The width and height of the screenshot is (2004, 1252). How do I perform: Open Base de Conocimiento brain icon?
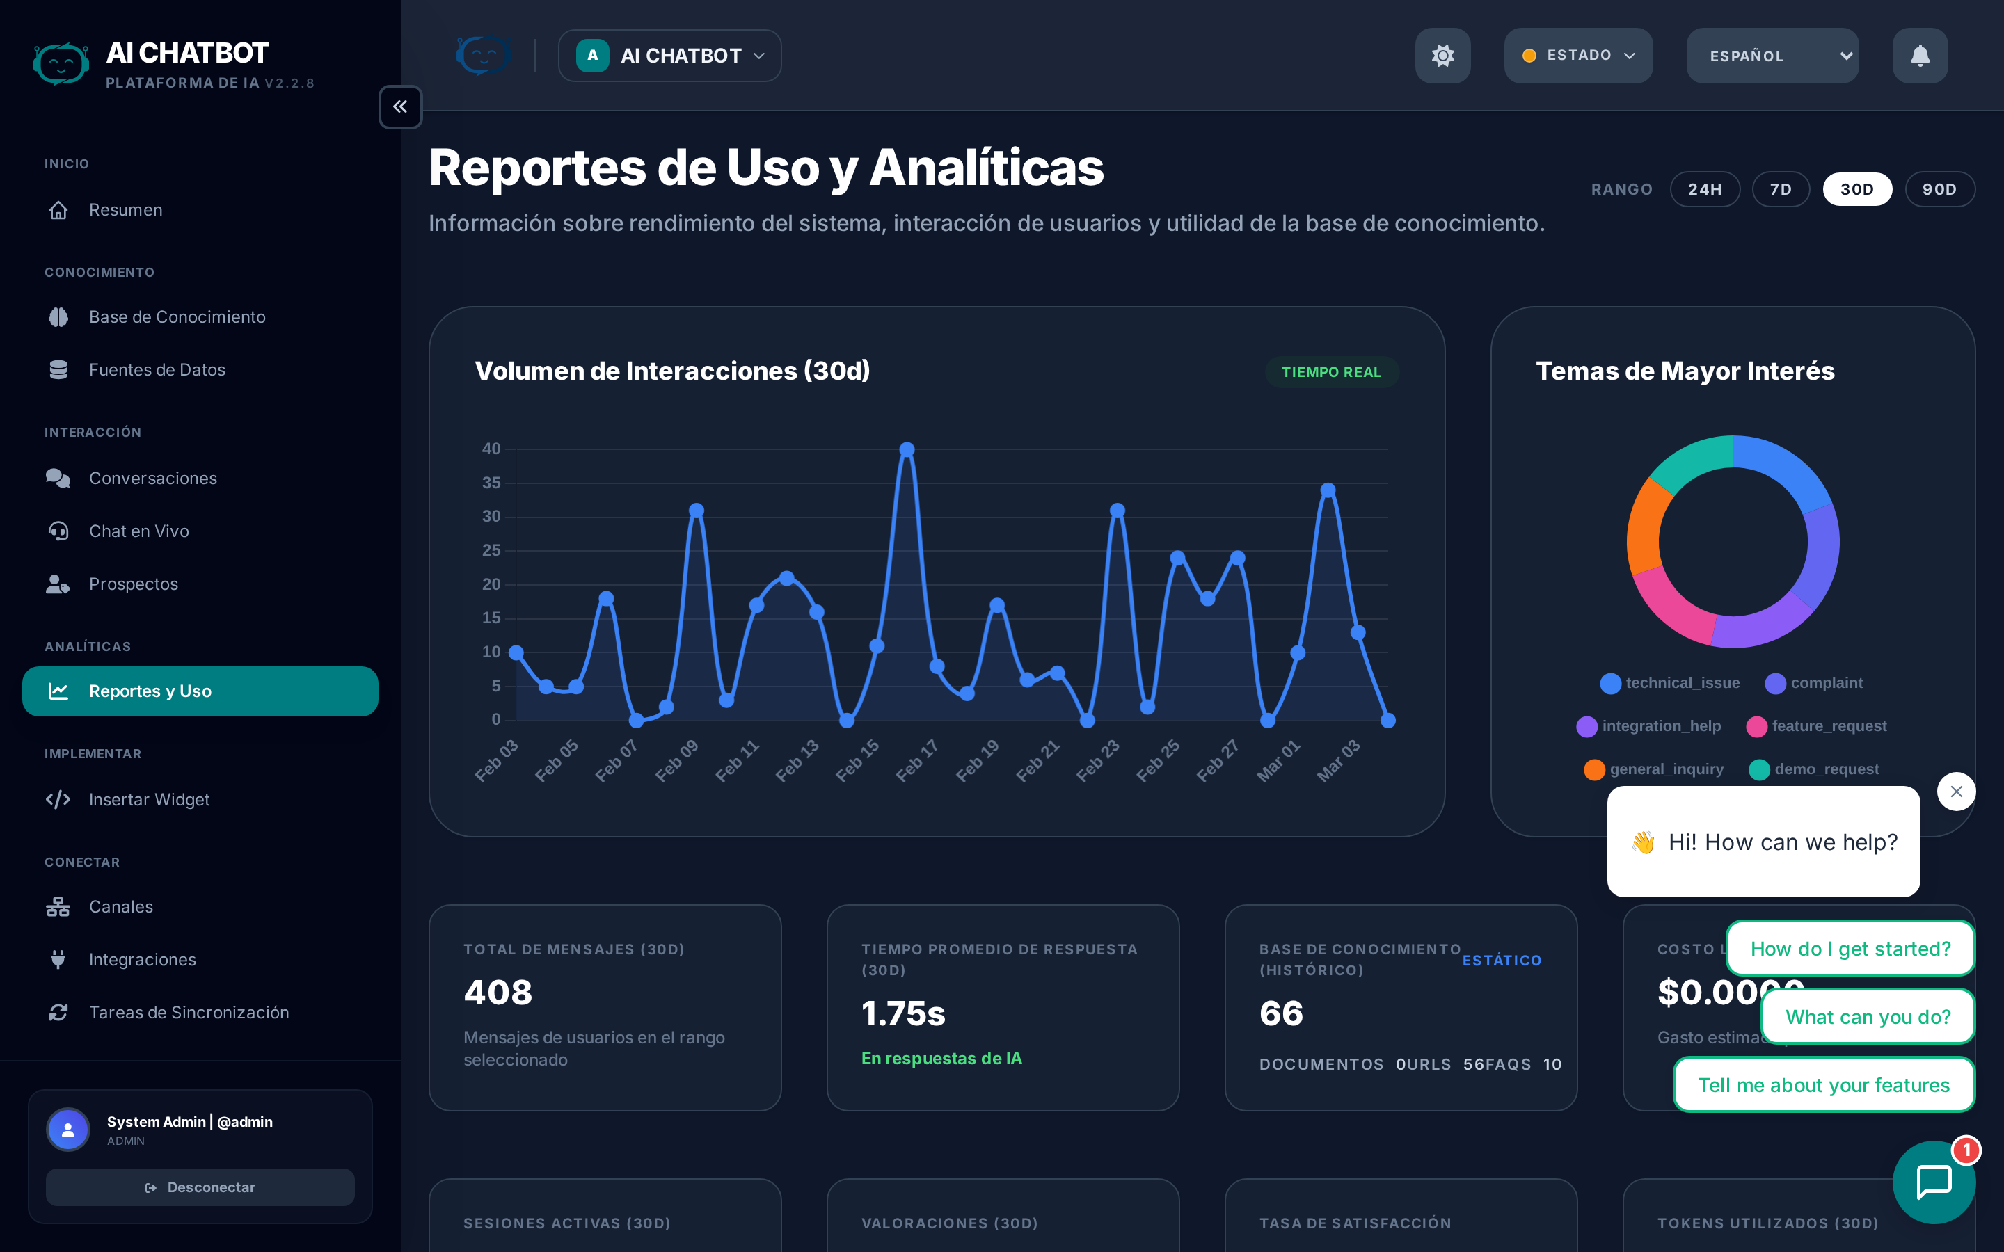pos(58,317)
